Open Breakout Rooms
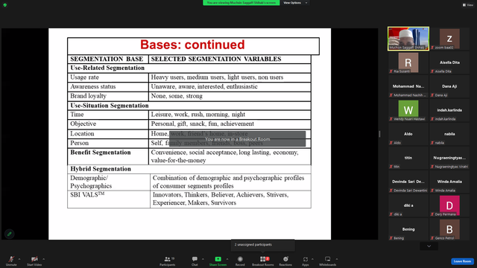This screenshot has width=477, height=268. (263, 261)
